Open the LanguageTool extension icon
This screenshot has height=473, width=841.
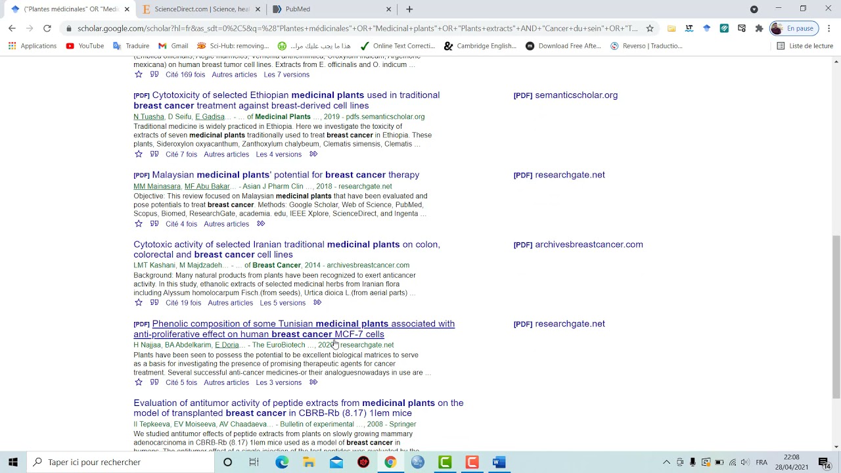click(x=689, y=28)
